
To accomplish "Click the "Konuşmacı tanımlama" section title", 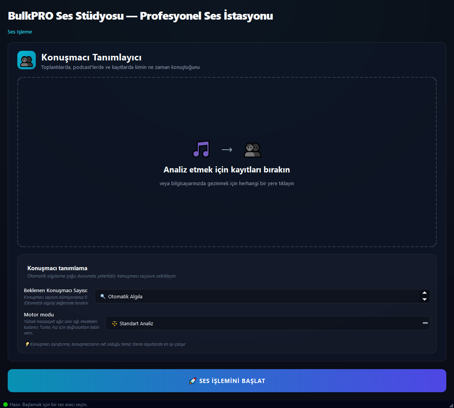I will (x=57, y=268).
